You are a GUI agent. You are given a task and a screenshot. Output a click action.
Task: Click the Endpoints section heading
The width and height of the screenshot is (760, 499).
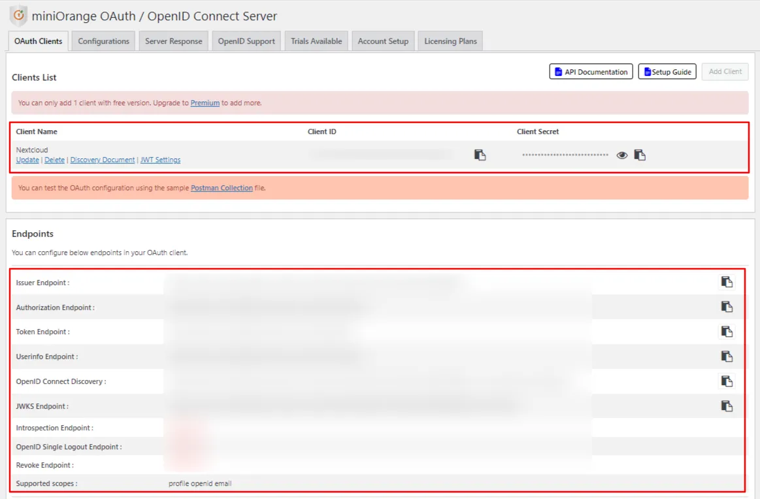(x=33, y=233)
